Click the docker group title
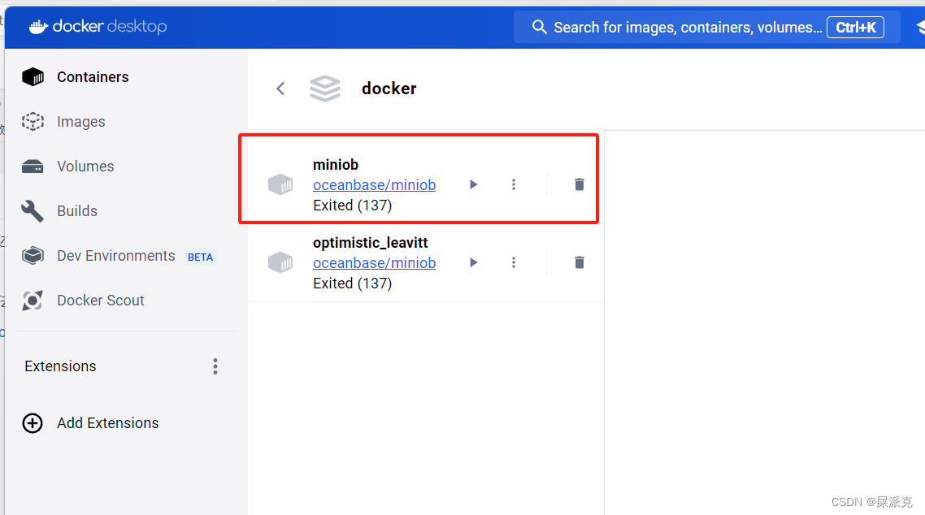This screenshot has height=515, width=925. [x=389, y=89]
